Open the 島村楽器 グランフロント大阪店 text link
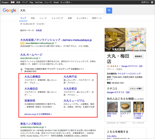The image size is (155, 139). point(138,116)
